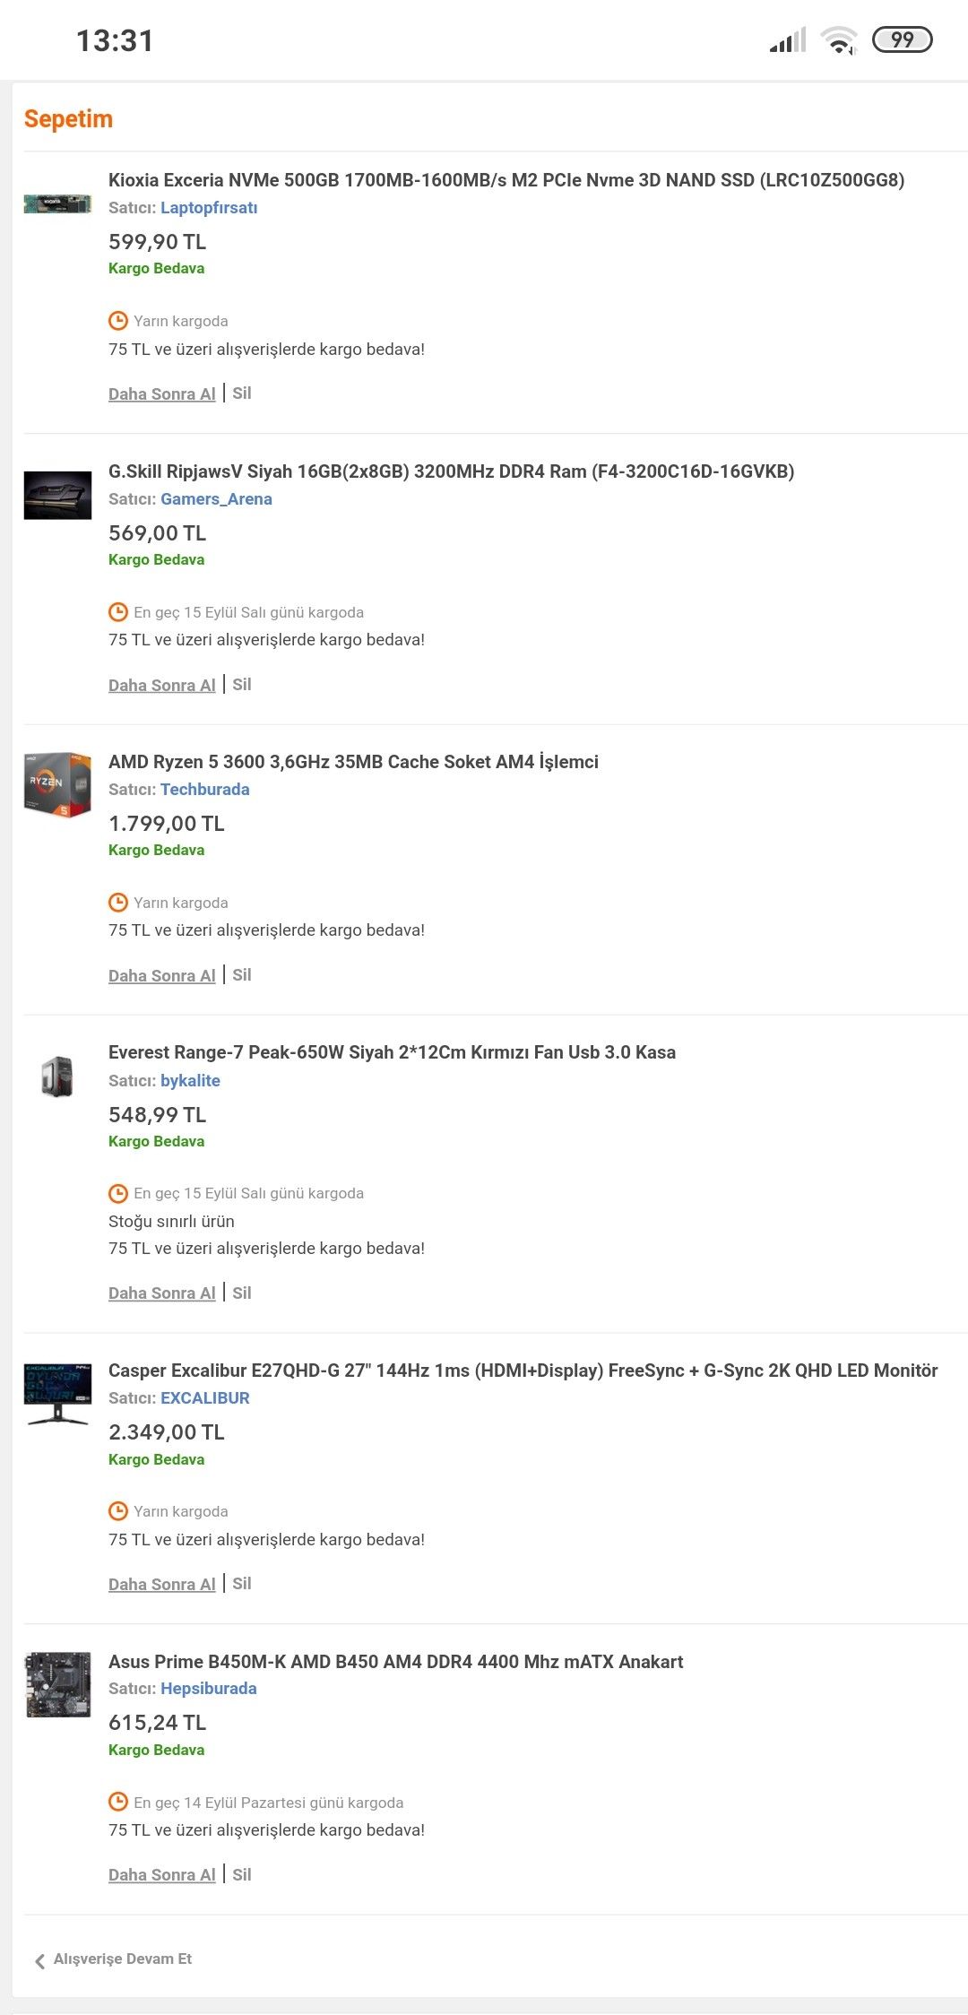Tap the Everest Range-7 case image
968x2015 pixels.
(x=57, y=1077)
